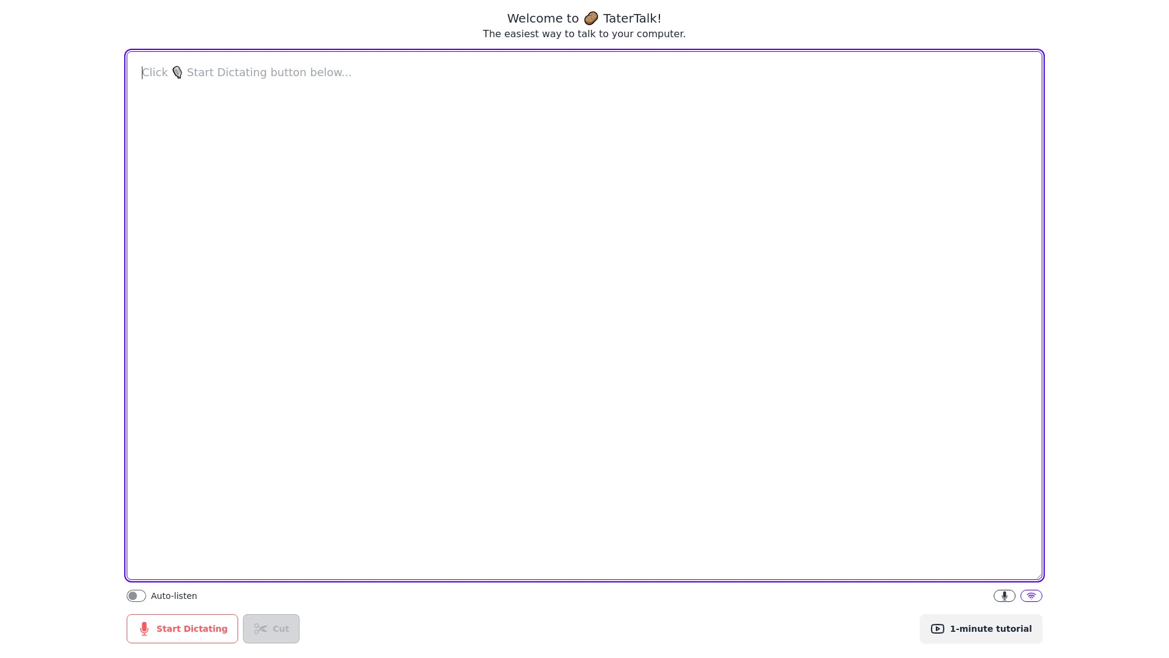The height and width of the screenshot is (658, 1169).
Task: Toggle the Auto-listen switch
Action: [x=136, y=595]
